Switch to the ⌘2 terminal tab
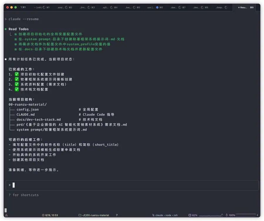Image resolution: width=264 pixels, height=221 pixels. coord(65,7)
